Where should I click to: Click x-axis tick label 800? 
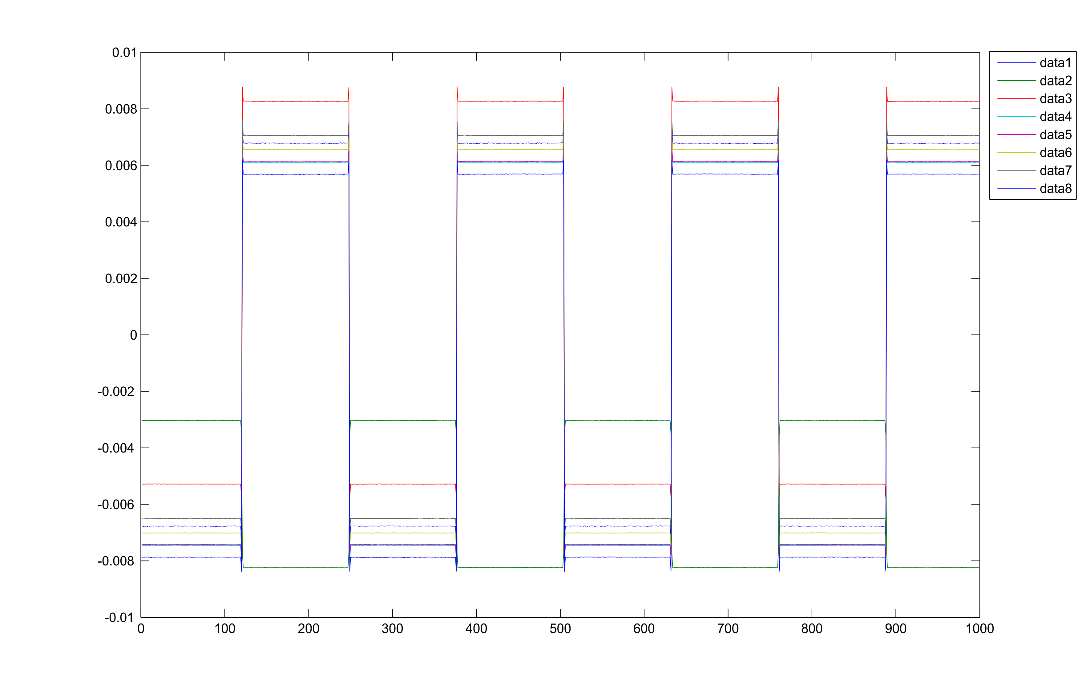point(812,629)
